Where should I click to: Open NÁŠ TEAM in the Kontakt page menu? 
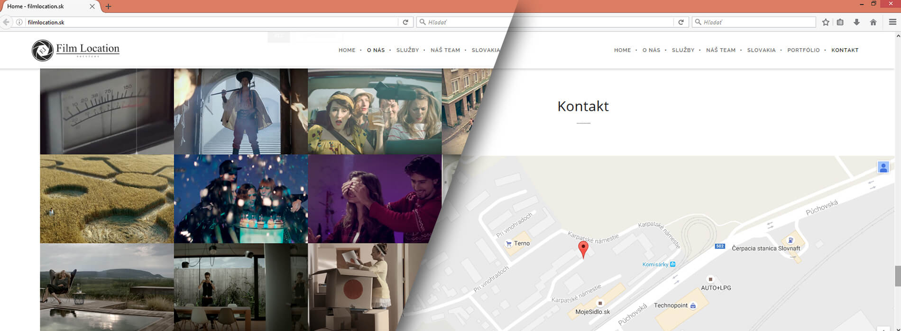point(720,50)
